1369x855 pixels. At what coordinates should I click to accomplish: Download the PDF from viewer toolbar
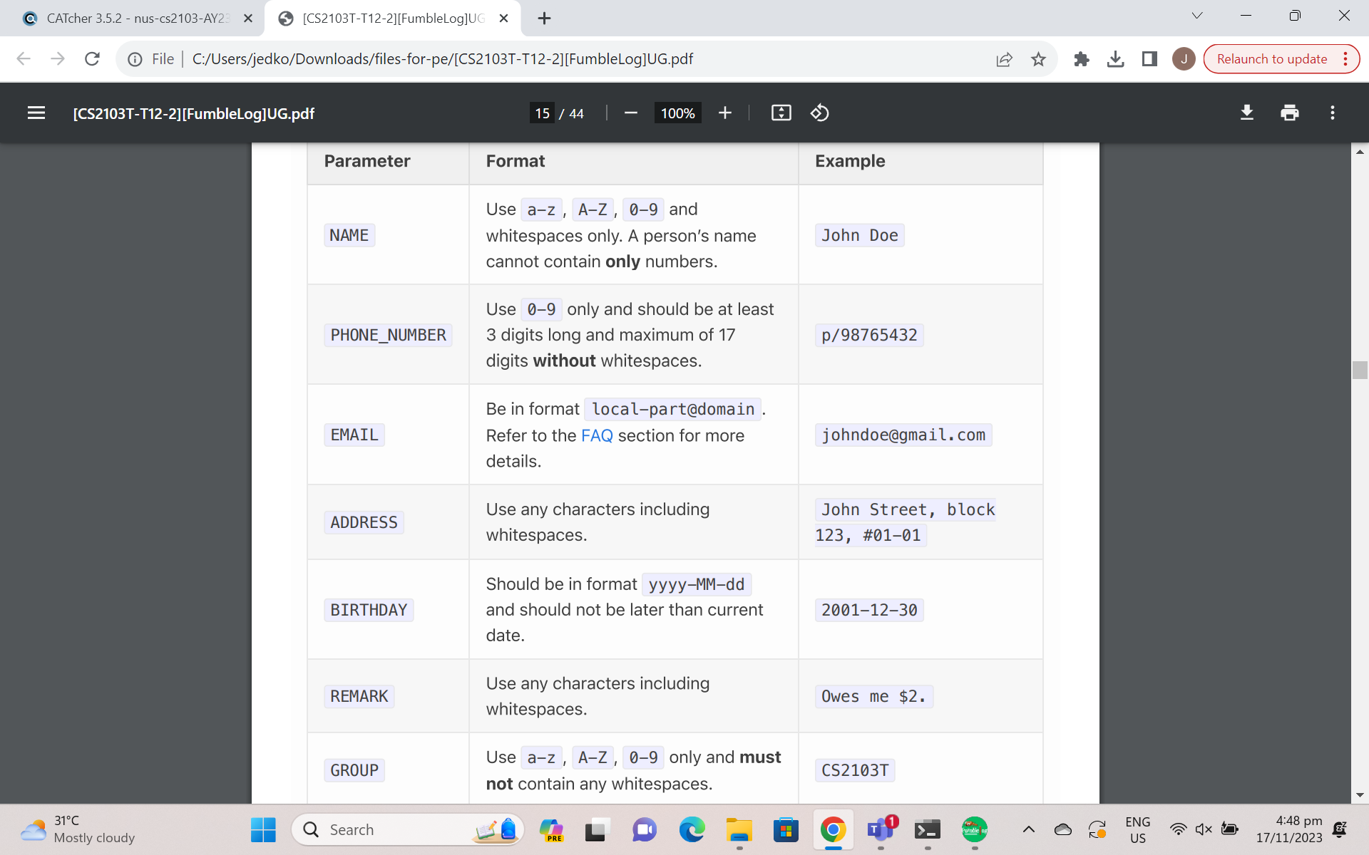tap(1246, 113)
